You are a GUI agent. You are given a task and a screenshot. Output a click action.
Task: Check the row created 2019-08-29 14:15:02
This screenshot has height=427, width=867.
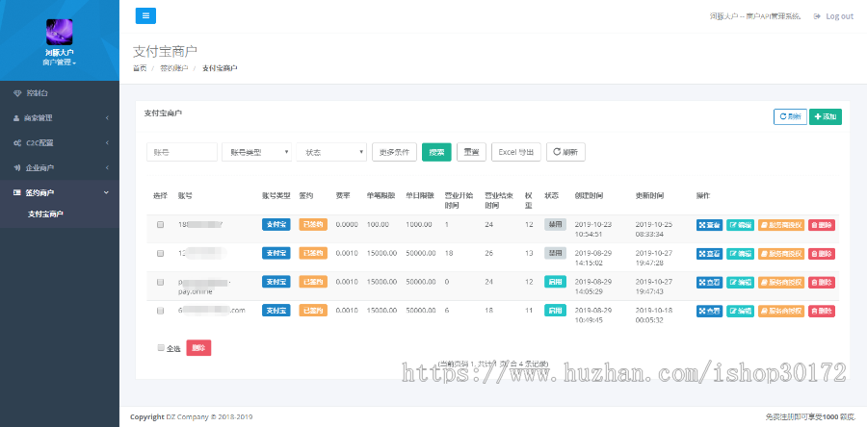click(160, 253)
